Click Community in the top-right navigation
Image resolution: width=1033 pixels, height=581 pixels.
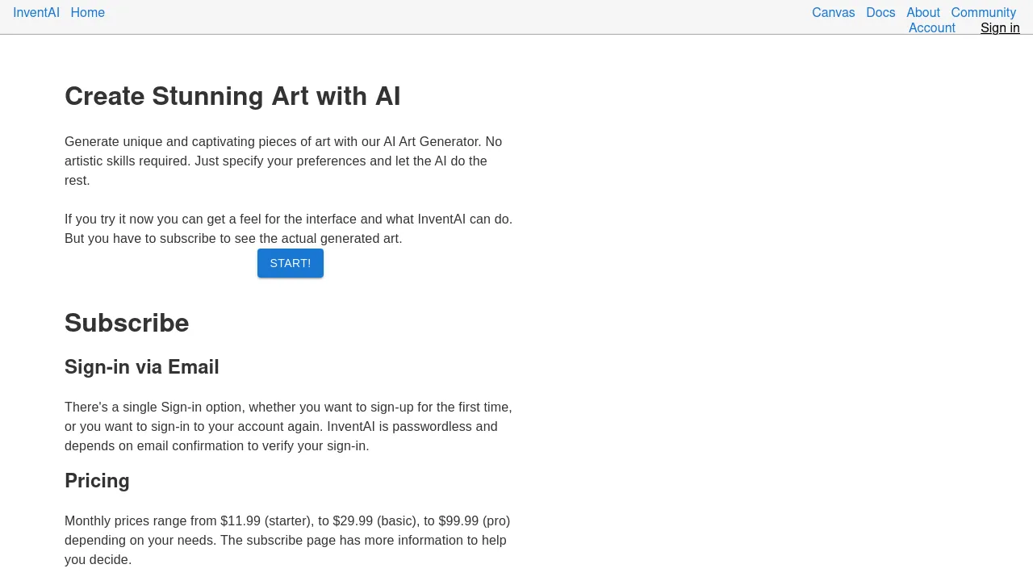[983, 13]
